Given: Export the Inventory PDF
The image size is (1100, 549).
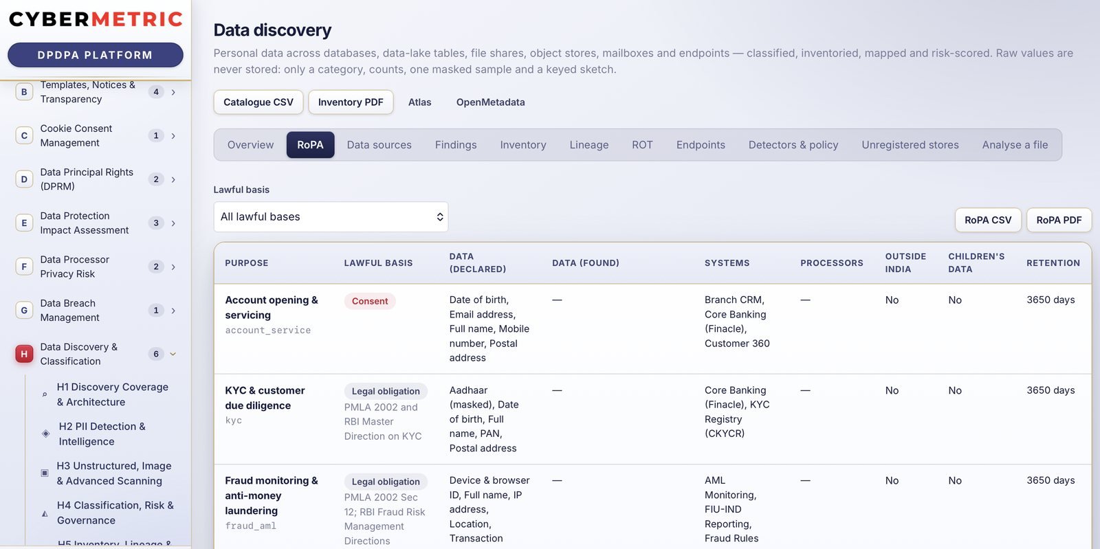Looking at the screenshot, I should [x=351, y=102].
